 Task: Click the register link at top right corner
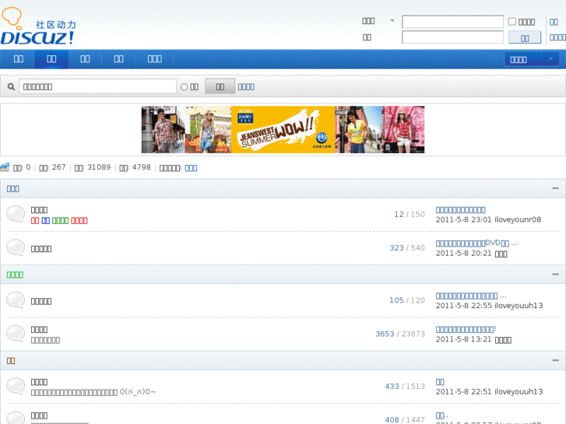(554, 22)
